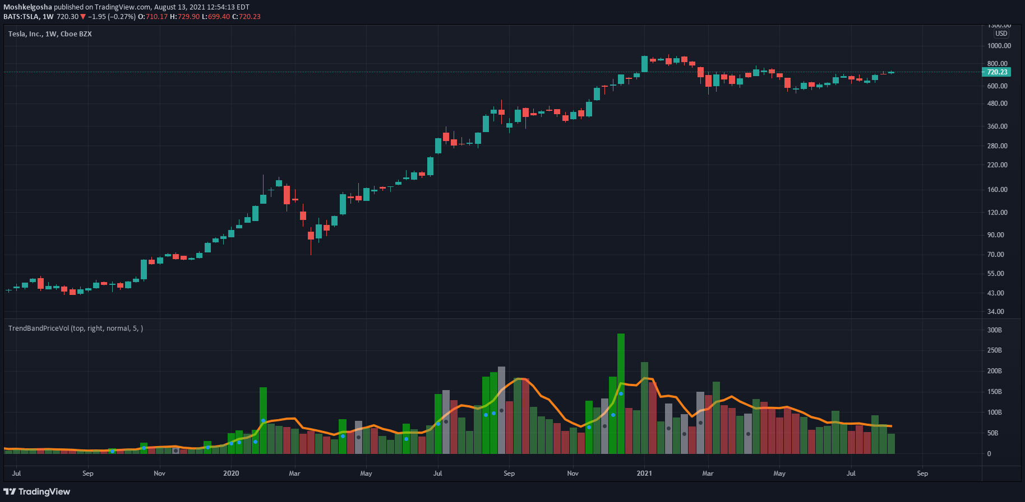Click the tallest bright green volume bar
This screenshot has width=1025, height=502.
pos(621,393)
